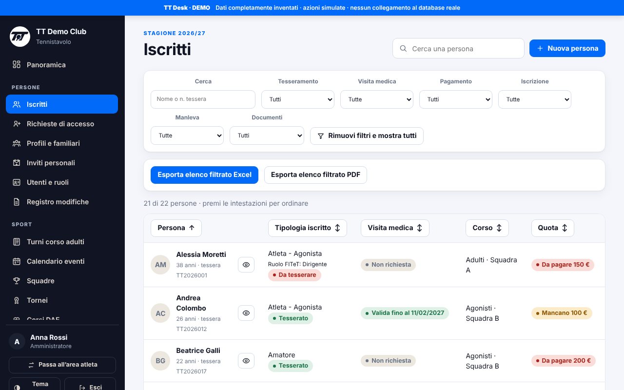Click the Calendario eventi calendar icon

pos(17,261)
